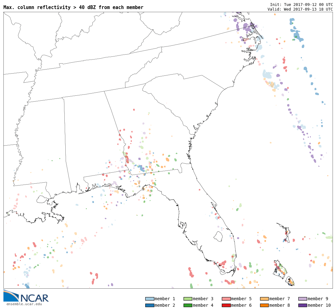This screenshot has width=336, height=308.
Task: Click the chart title about column reflectivity
Action: 73,7
